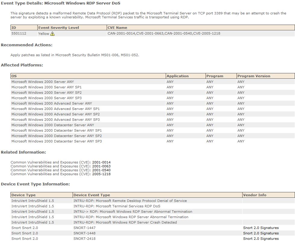This screenshot has width=295, height=241.
Task: Click the yellow warning severity icon
Action: pos(52,34)
